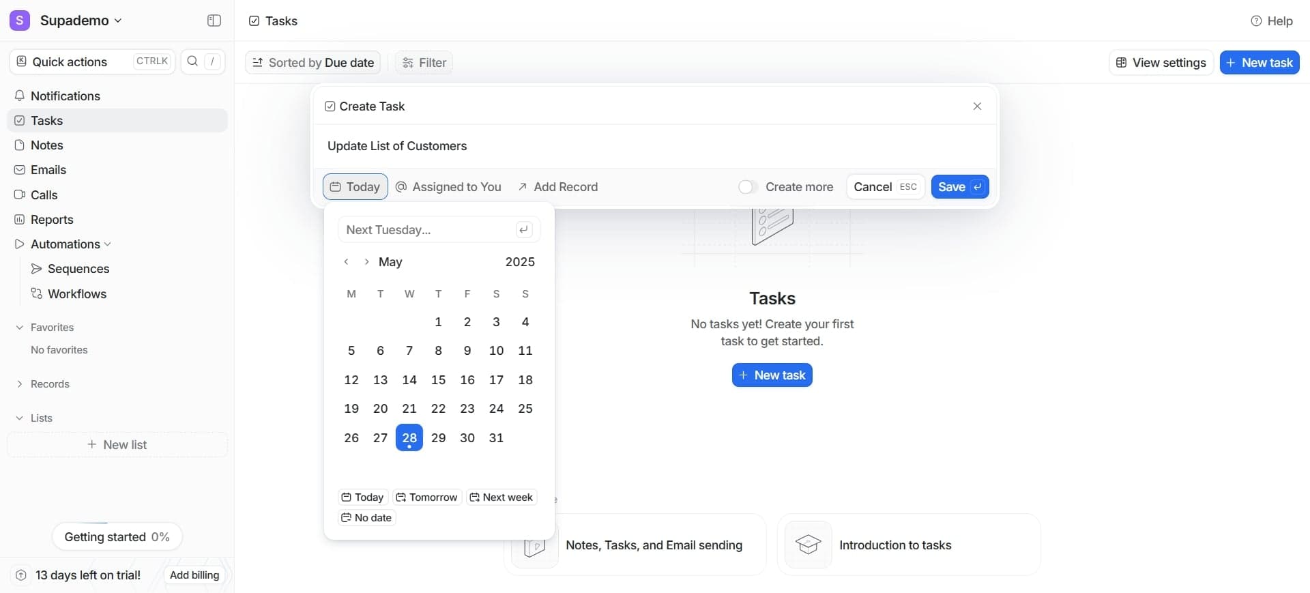Click the Next week quick date chip
Viewport: 1310px width, 593px height.
501,497
